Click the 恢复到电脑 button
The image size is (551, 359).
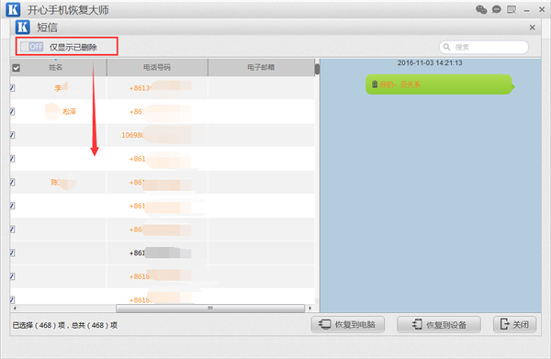(x=347, y=324)
